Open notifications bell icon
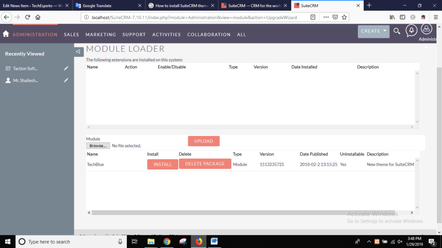This screenshot has width=442, height=248. click(411, 31)
